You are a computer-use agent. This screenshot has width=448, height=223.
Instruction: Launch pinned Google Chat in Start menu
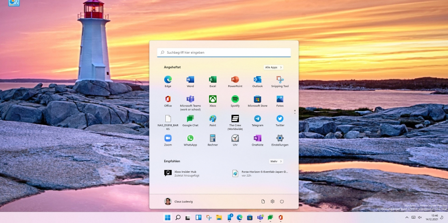click(x=190, y=121)
